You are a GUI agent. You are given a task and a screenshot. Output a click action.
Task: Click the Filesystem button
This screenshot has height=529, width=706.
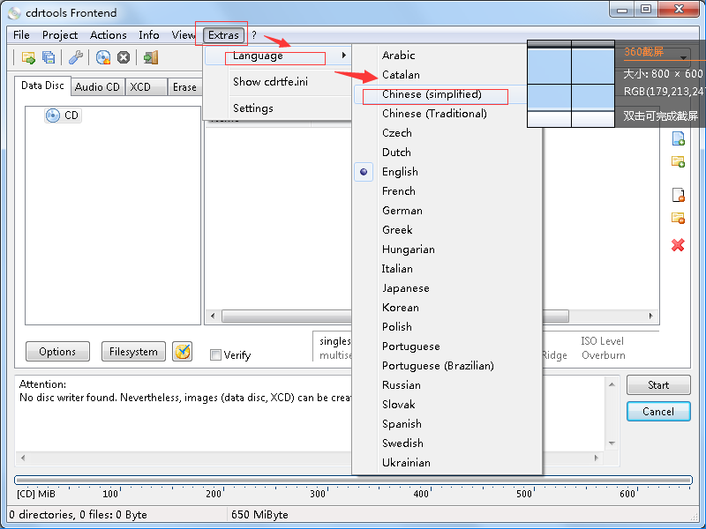click(x=133, y=352)
